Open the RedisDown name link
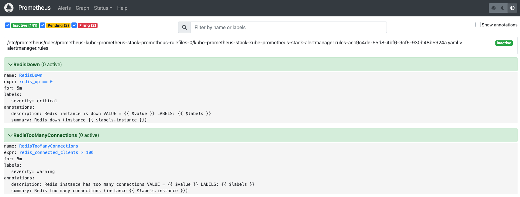This screenshot has width=520, height=197. pyautogui.click(x=31, y=75)
